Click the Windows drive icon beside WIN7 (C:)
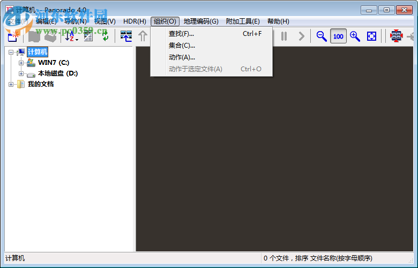The image size is (418, 268). tap(31, 63)
